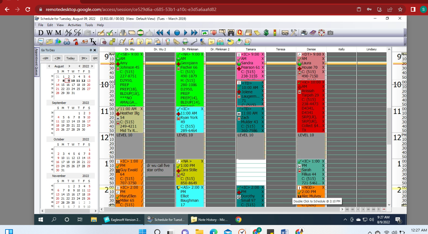Open the View menu
The width and height of the screenshot is (428, 234).
[x=60, y=25]
